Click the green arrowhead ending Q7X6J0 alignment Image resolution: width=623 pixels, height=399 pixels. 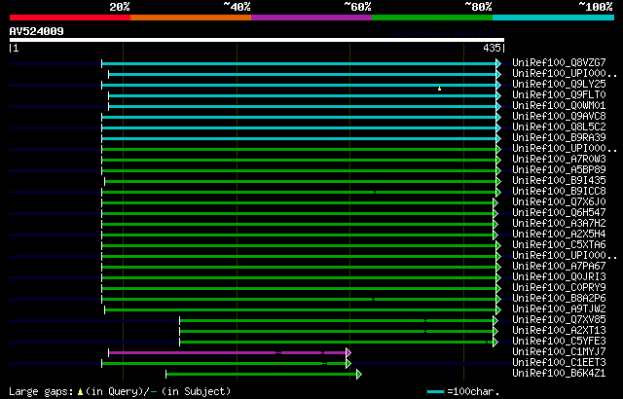tap(495, 202)
